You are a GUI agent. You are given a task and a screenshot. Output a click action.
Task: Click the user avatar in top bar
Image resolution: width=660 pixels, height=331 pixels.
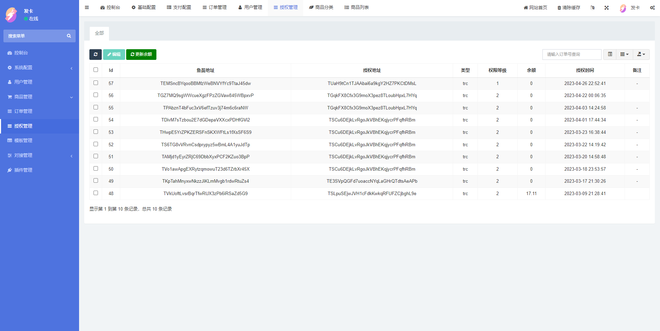(x=623, y=8)
